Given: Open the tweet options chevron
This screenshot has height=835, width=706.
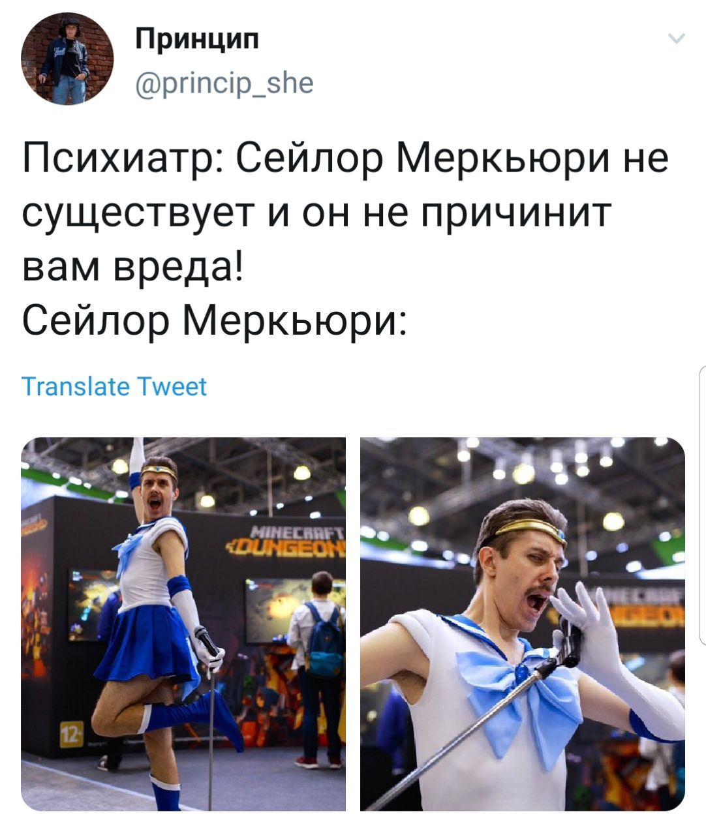Looking at the screenshot, I should click(677, 39).
